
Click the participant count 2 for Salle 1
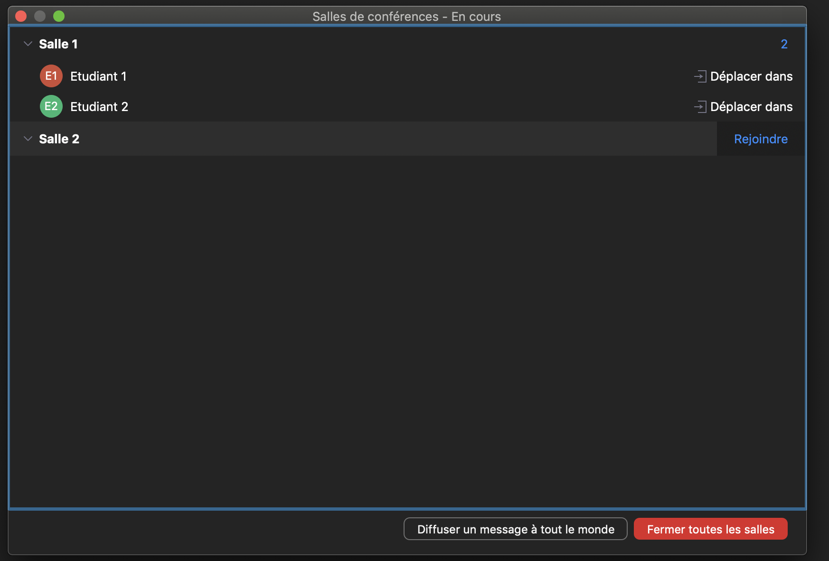[x=784, y=44]
